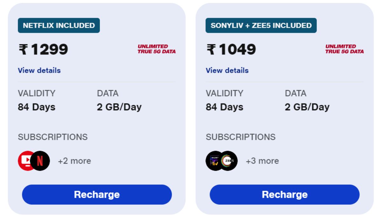
Task: Expand the '+3 more' subscriptions list
Action: 262,161
